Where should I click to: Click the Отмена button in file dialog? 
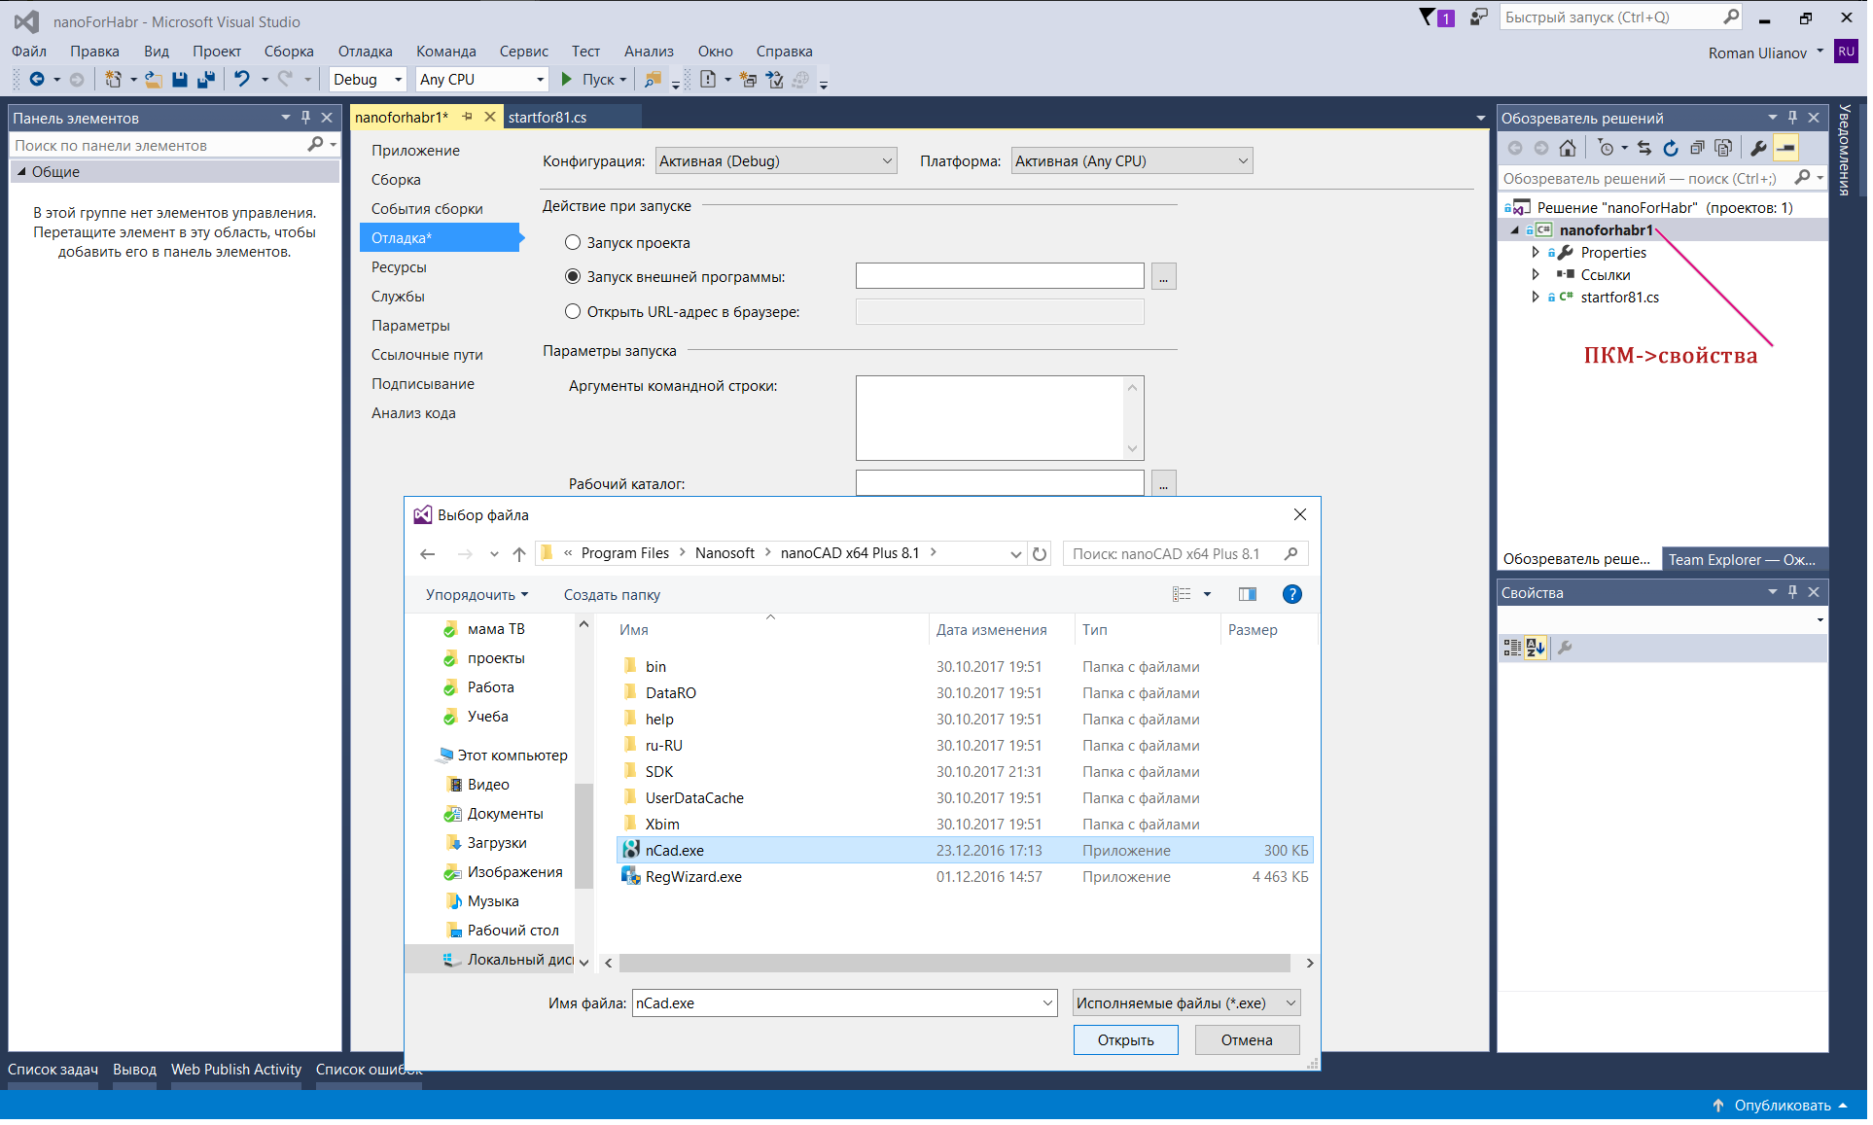click(x=1247, y=1040)
